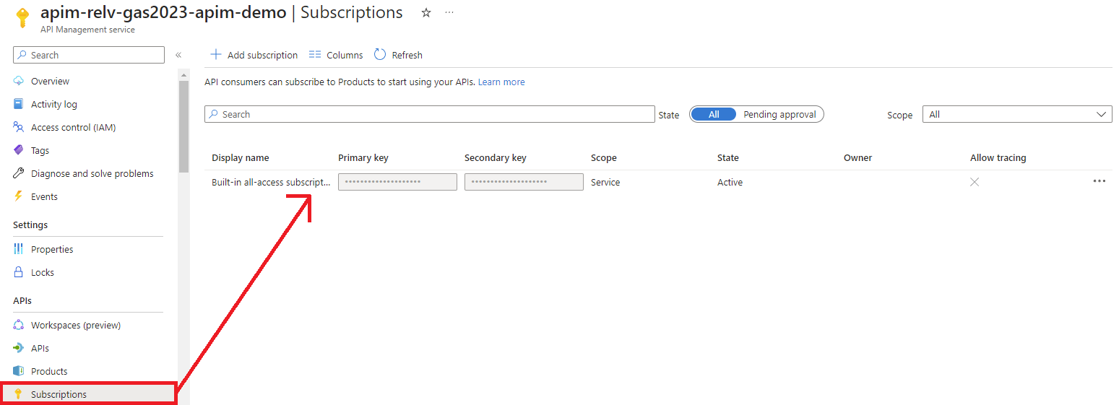Click the Secondary key column header
The width and height of the screenshot is (1119, 405).
pyautogui.click(x=496, y=157)
